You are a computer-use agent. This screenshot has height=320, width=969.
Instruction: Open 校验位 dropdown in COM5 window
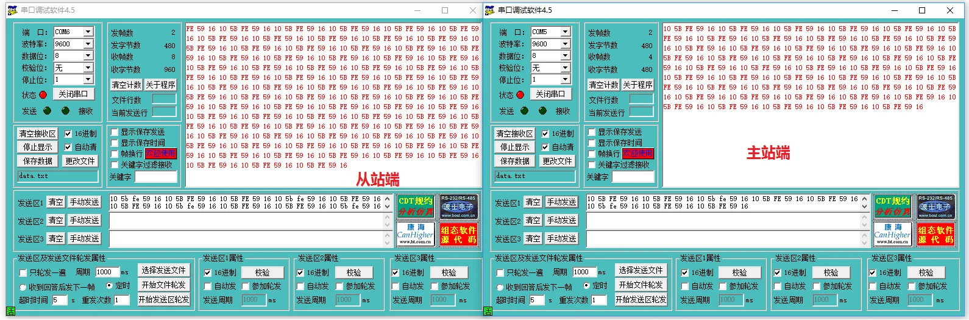point(566,68)
